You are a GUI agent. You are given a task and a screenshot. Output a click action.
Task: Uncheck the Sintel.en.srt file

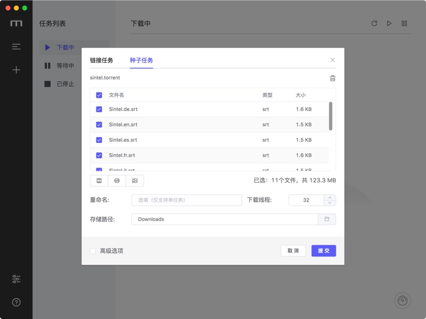[x=99, y=124]
